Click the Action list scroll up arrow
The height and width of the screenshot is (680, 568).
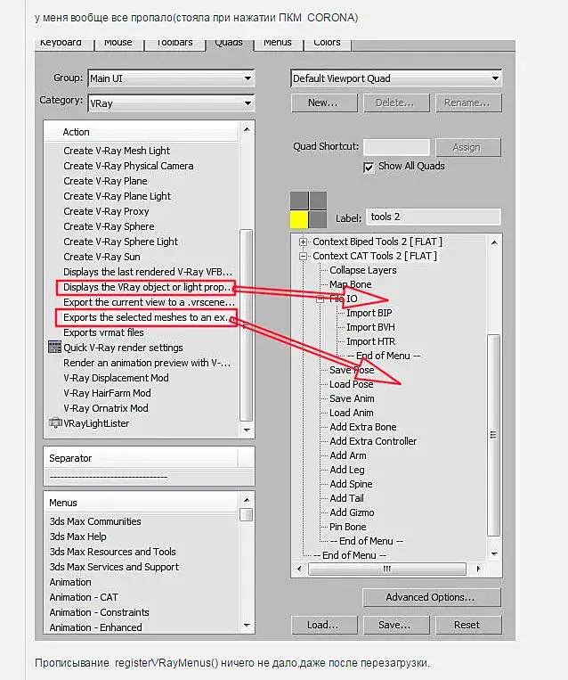247,129
